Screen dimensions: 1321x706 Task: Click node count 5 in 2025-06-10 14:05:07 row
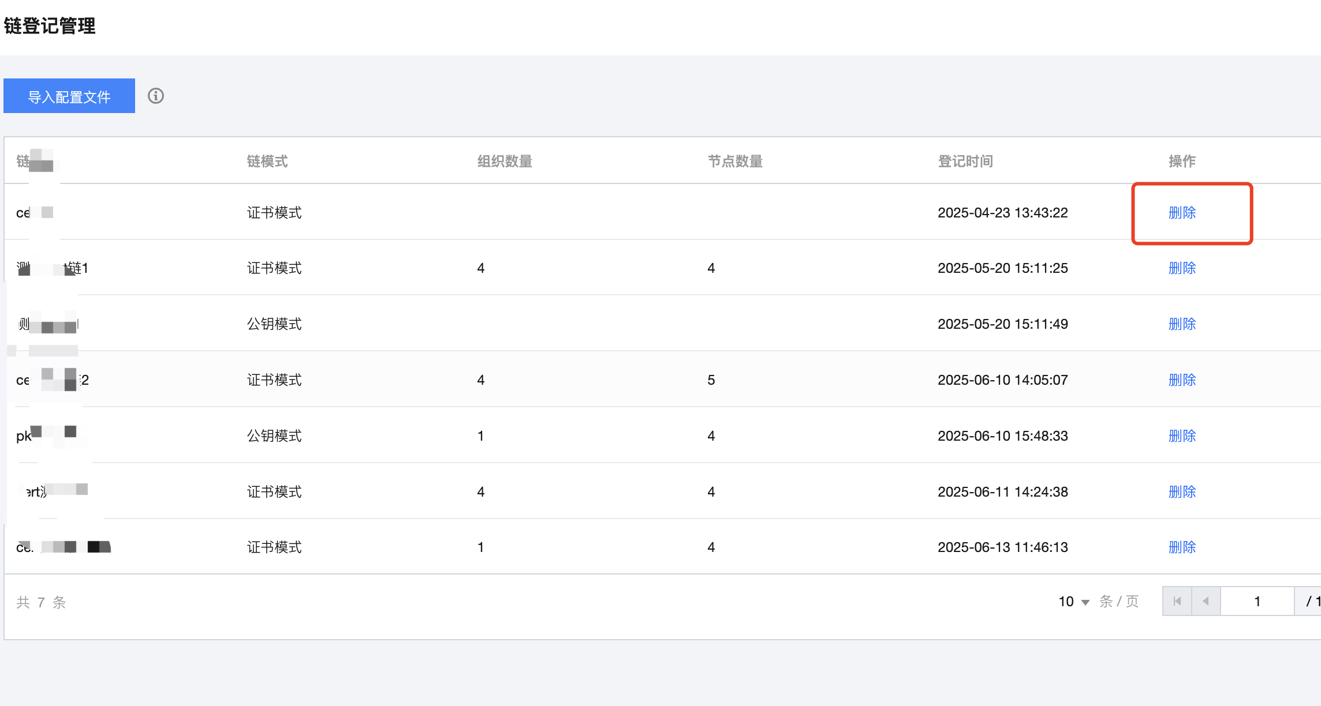click(x=711, y=380)
